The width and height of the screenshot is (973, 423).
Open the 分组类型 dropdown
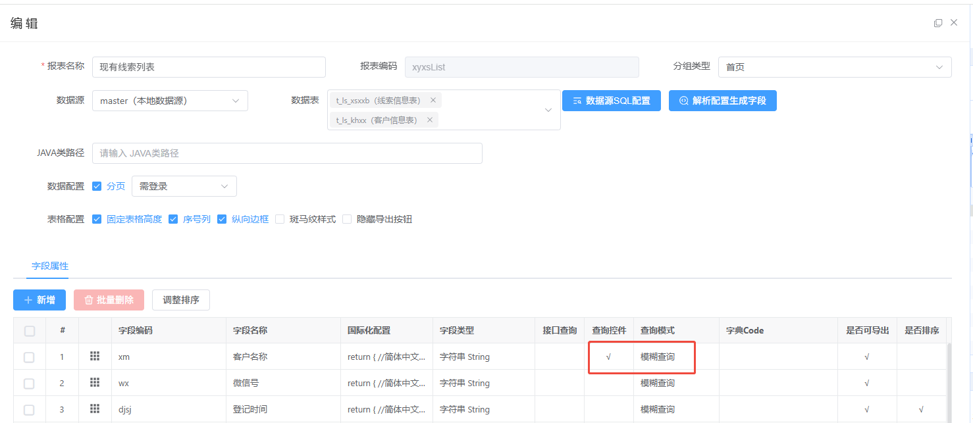(834, 67)
